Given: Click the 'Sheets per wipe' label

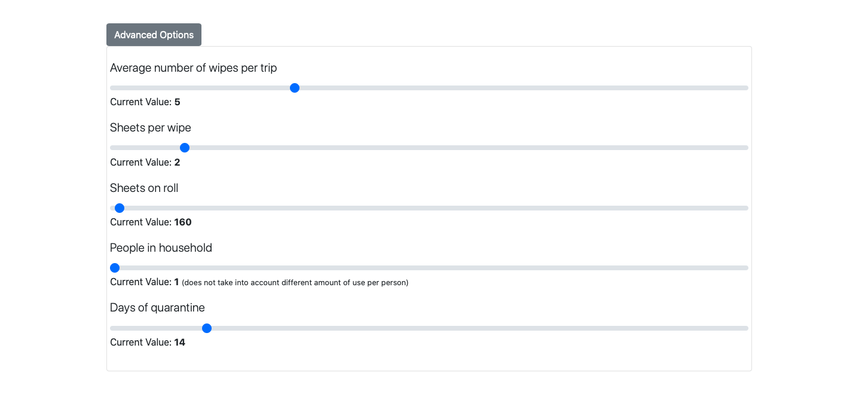Looking at the screenshot, I should coord(151,128).
